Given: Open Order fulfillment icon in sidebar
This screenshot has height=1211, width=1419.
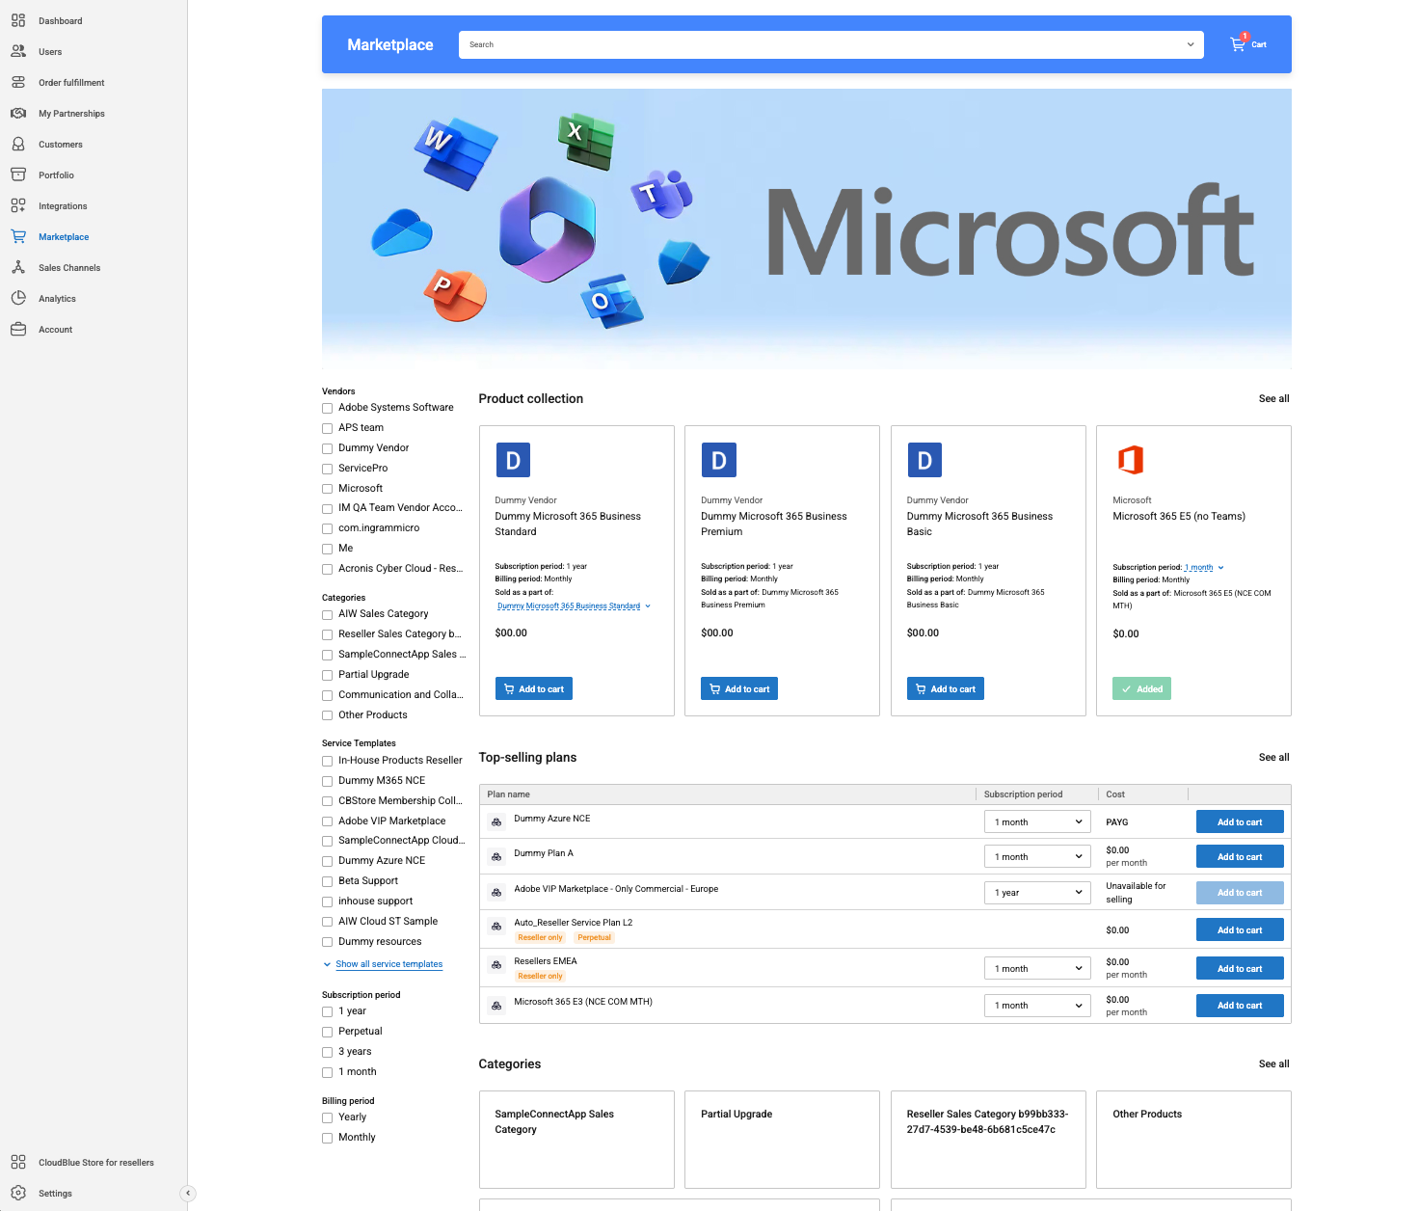Looking at the screenshot, I should tap(18, 82).
